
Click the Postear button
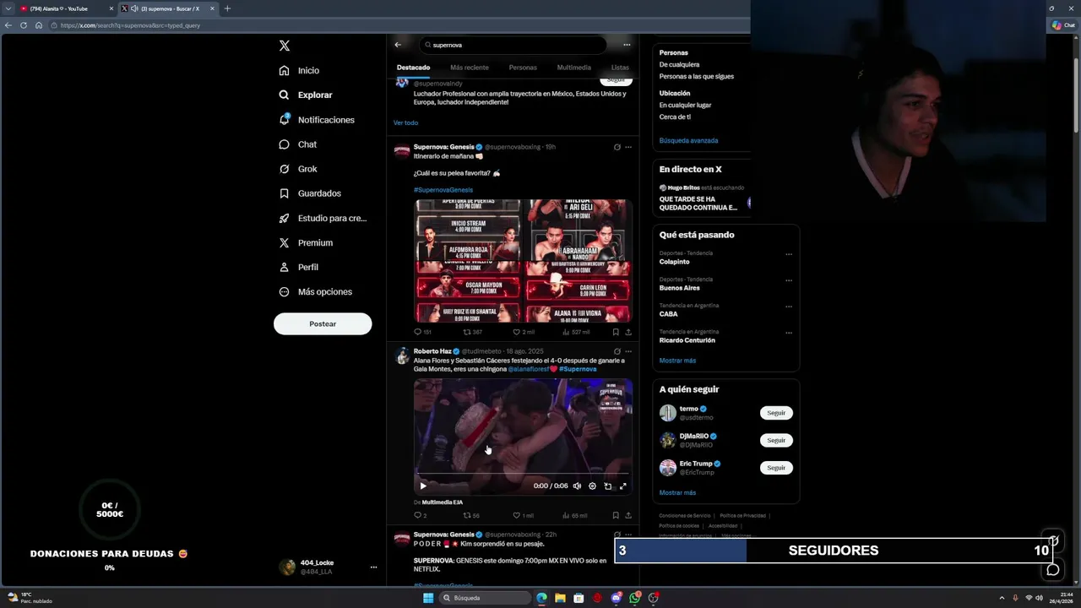[323, 323]
